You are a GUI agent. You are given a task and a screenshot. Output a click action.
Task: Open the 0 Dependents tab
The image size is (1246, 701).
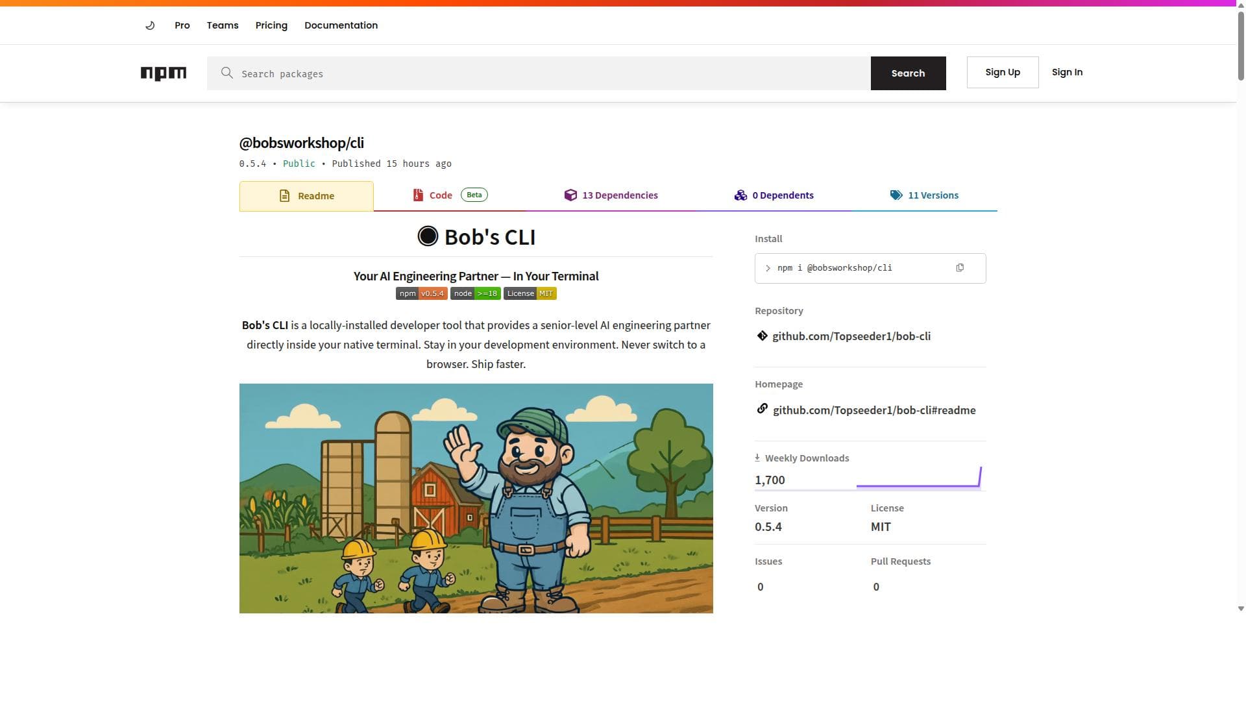pyautogui.click(x=774, y=195)
